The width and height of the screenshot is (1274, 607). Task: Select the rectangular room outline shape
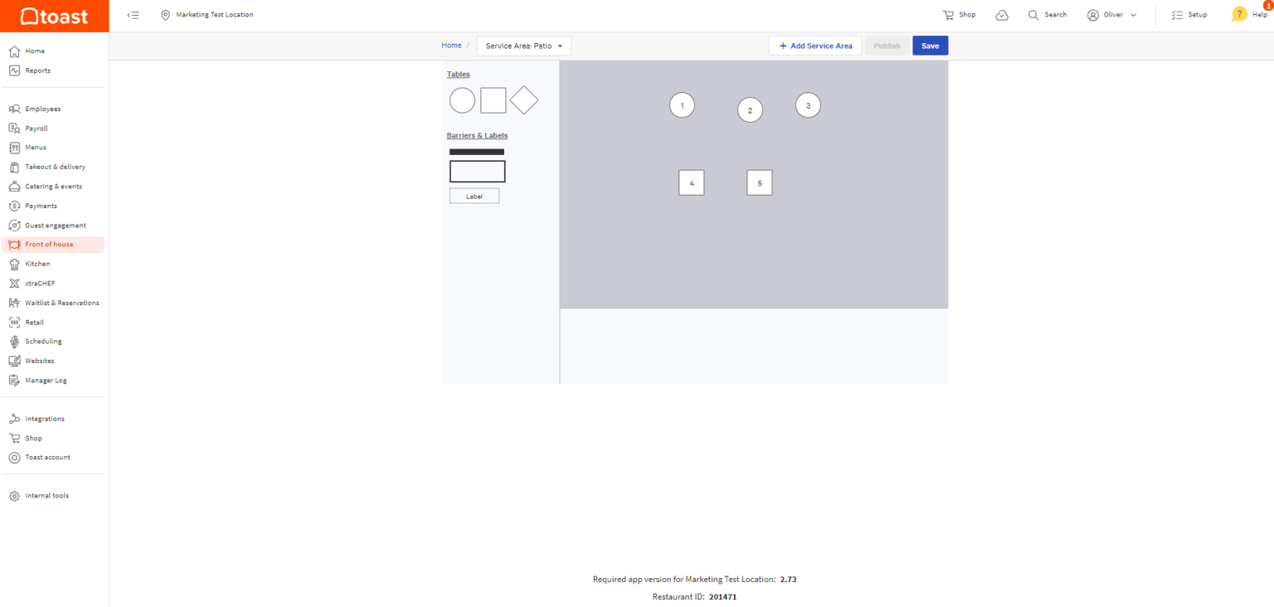pos(477,171)
